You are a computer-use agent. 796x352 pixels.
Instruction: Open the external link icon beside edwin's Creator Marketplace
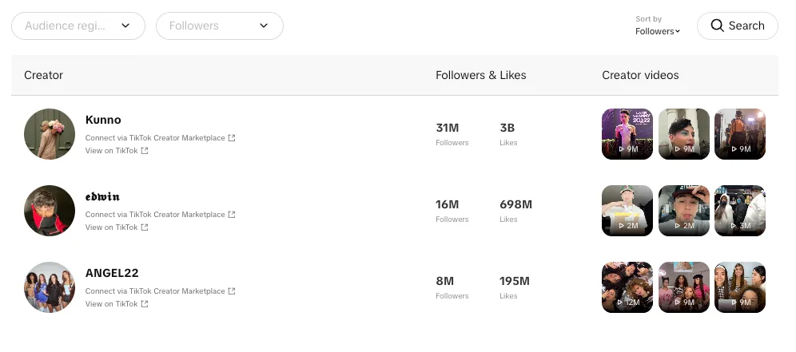coord(232,215)
